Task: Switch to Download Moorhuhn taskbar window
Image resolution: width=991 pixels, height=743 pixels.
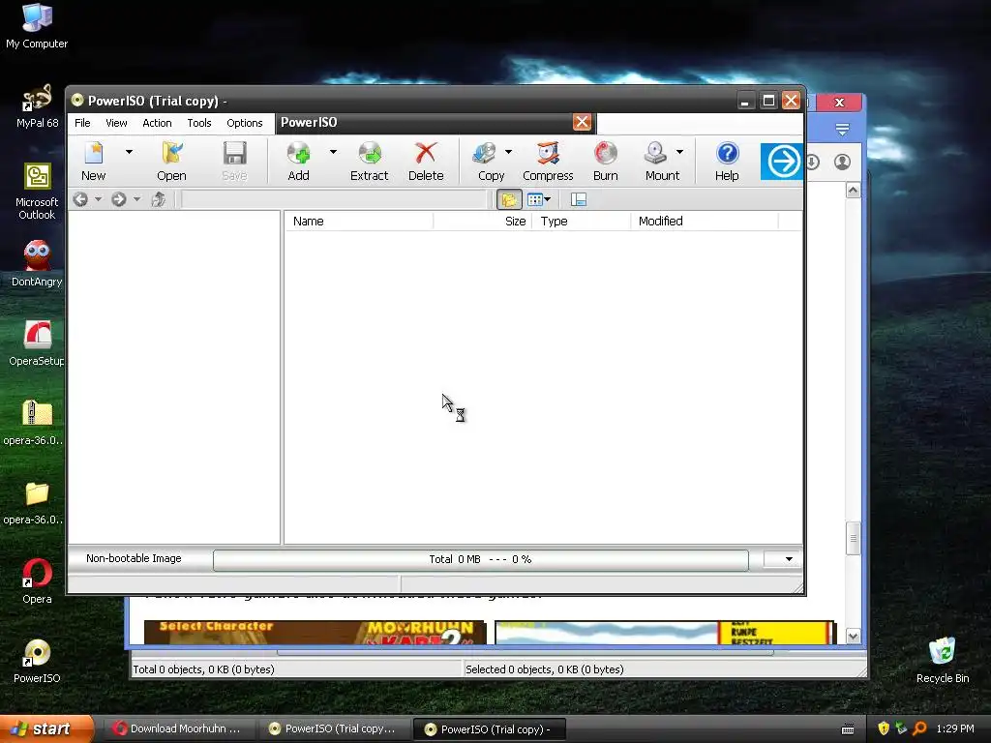Action: [178, 728]
